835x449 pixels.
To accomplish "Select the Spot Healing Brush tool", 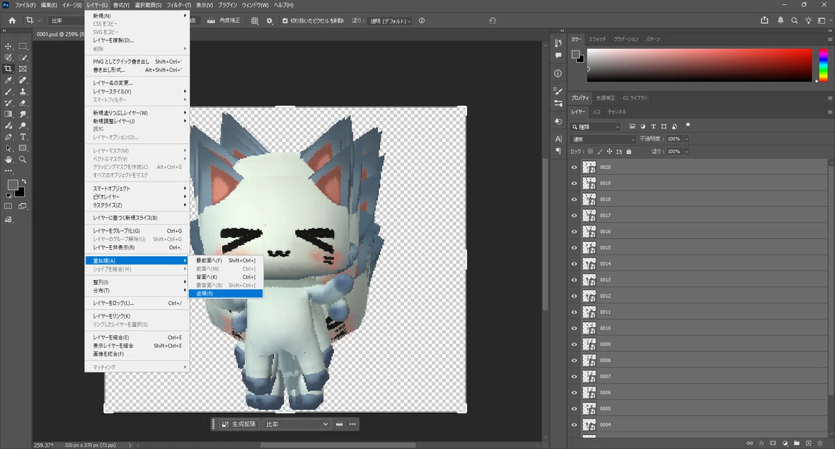I will pos(23,81).
